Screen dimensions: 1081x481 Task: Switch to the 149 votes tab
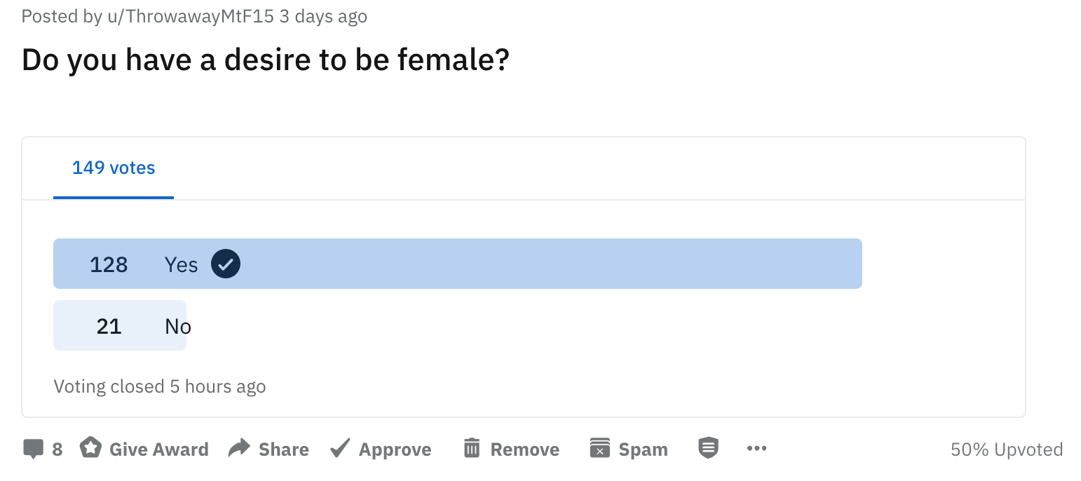[114, 168]
